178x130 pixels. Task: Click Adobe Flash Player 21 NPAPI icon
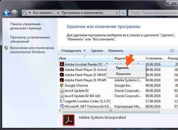[62, 75]
